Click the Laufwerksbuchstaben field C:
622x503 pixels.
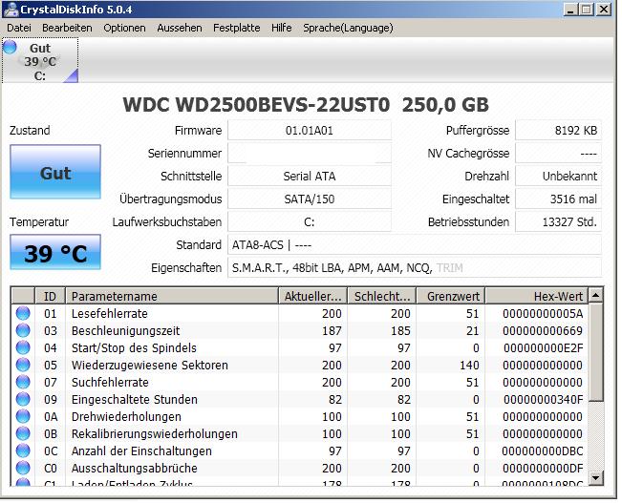[310, 222]
